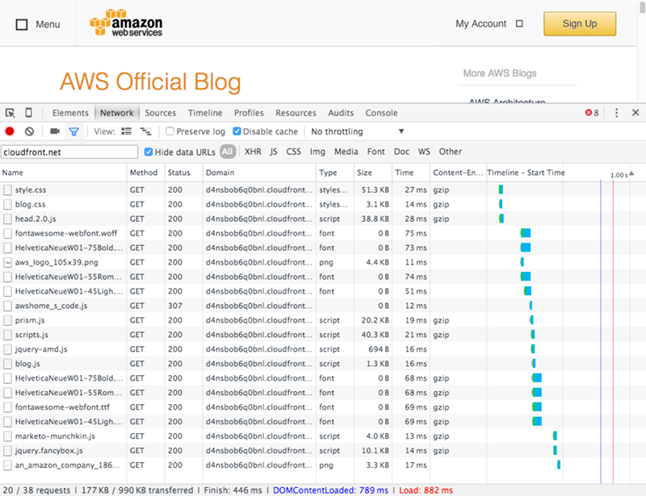The image size is (646, 496).
Task: Switch to large request rows view
Action: point(127,131)
